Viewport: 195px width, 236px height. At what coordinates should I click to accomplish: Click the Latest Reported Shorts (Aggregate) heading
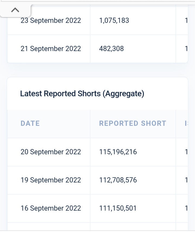tap(82, 94)
